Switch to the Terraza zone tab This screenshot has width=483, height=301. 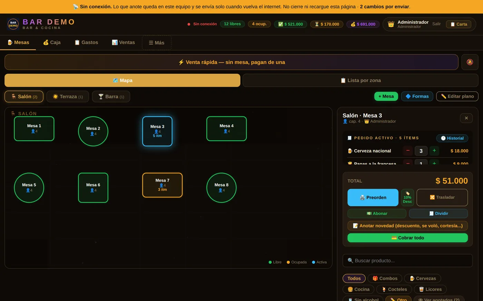68,97
